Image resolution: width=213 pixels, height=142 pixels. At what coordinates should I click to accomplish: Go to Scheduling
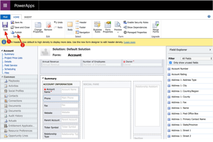tap(10, 69)
